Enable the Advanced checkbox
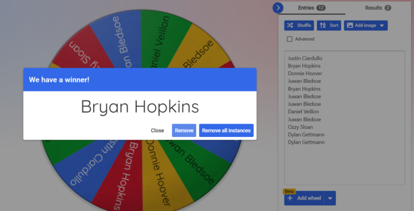This screenshot has height=211, width=414. click(290, 39)
